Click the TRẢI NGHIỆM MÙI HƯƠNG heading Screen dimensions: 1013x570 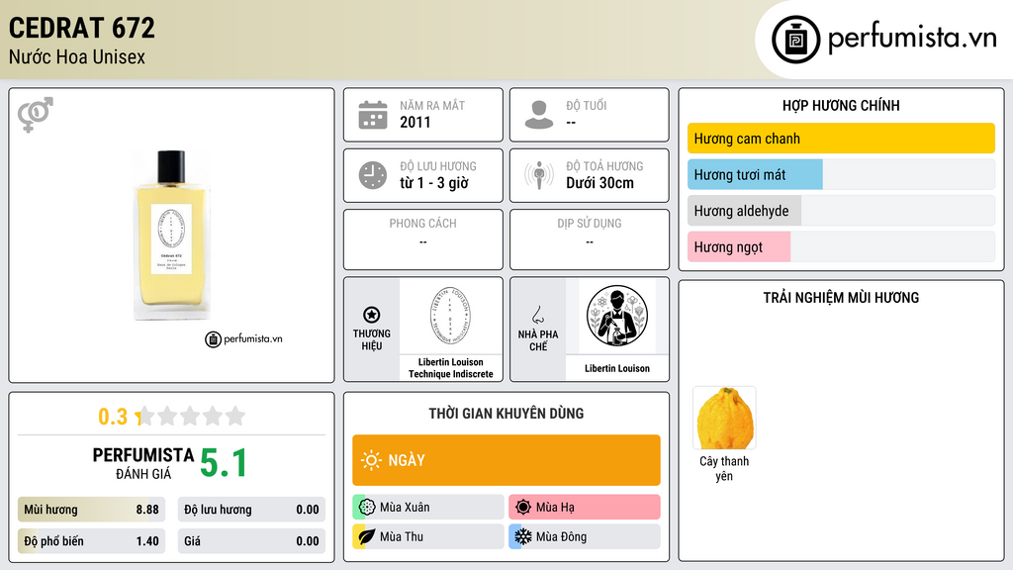pyautogui.click(x=841, y=297)
